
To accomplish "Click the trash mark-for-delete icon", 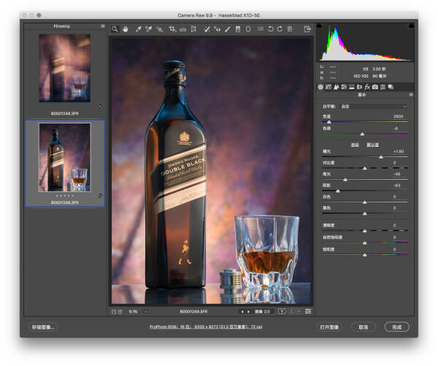I will pyautogui.click(x=290, y=28).
